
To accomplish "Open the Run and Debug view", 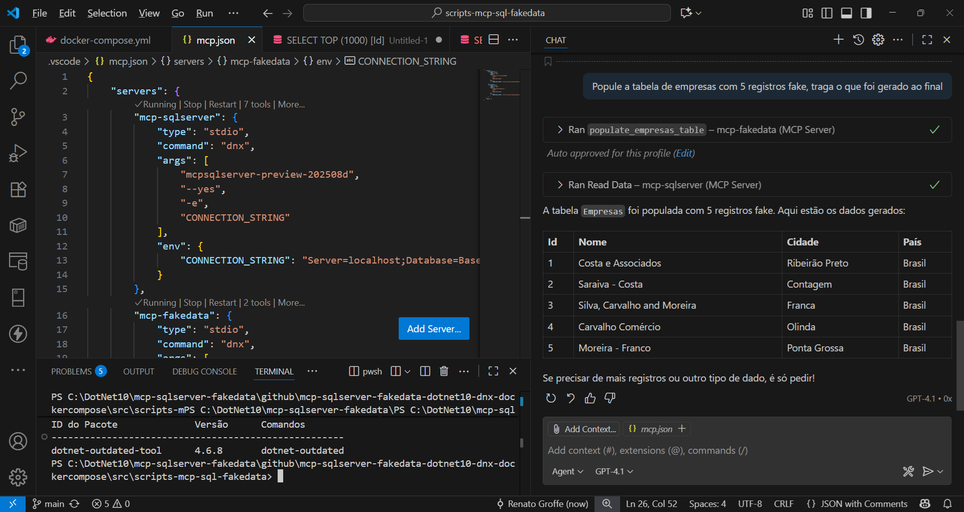I will point(18,153).
